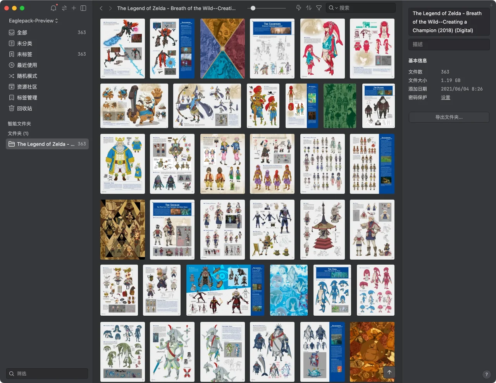The width and height of the screenshot is (496, 383).
Task: Open 标签管理 in the sidebar
Action: pyautogui.click(x=27, y=97)
